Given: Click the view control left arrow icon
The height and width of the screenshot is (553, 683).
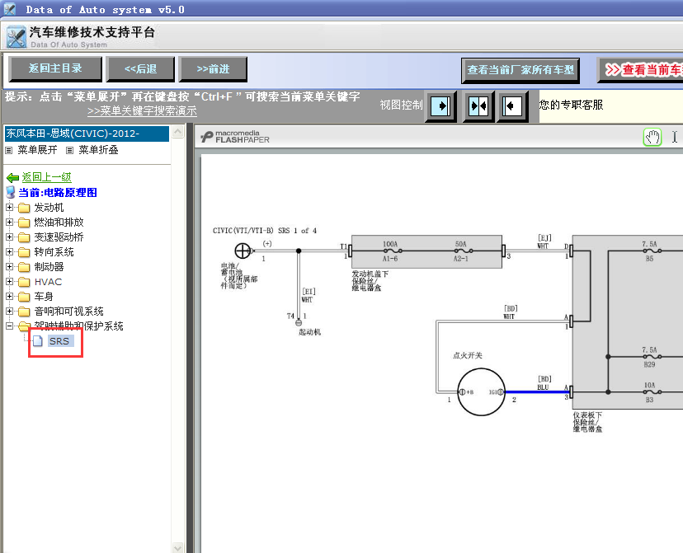Looking at the screenshot, I should click(x=512, y=105).
